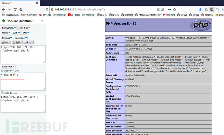This screenshot has height=135, width=224.
Task: Run the HackBar request
Action: click(x=29, y=42)
